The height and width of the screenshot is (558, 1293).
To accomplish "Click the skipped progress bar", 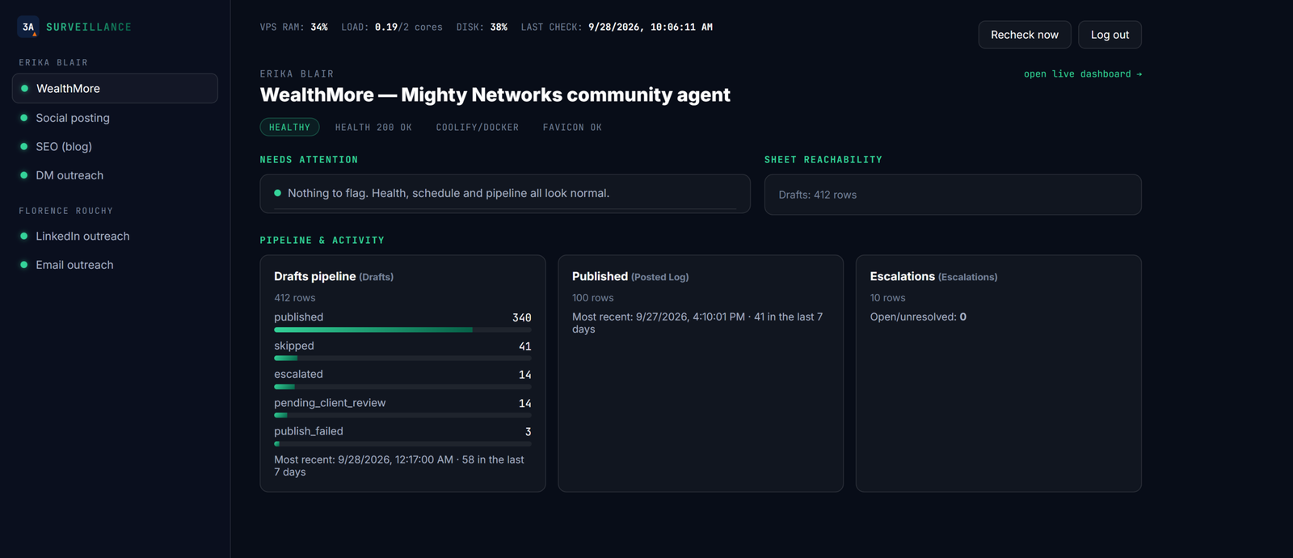I will (x=402, y=358).
